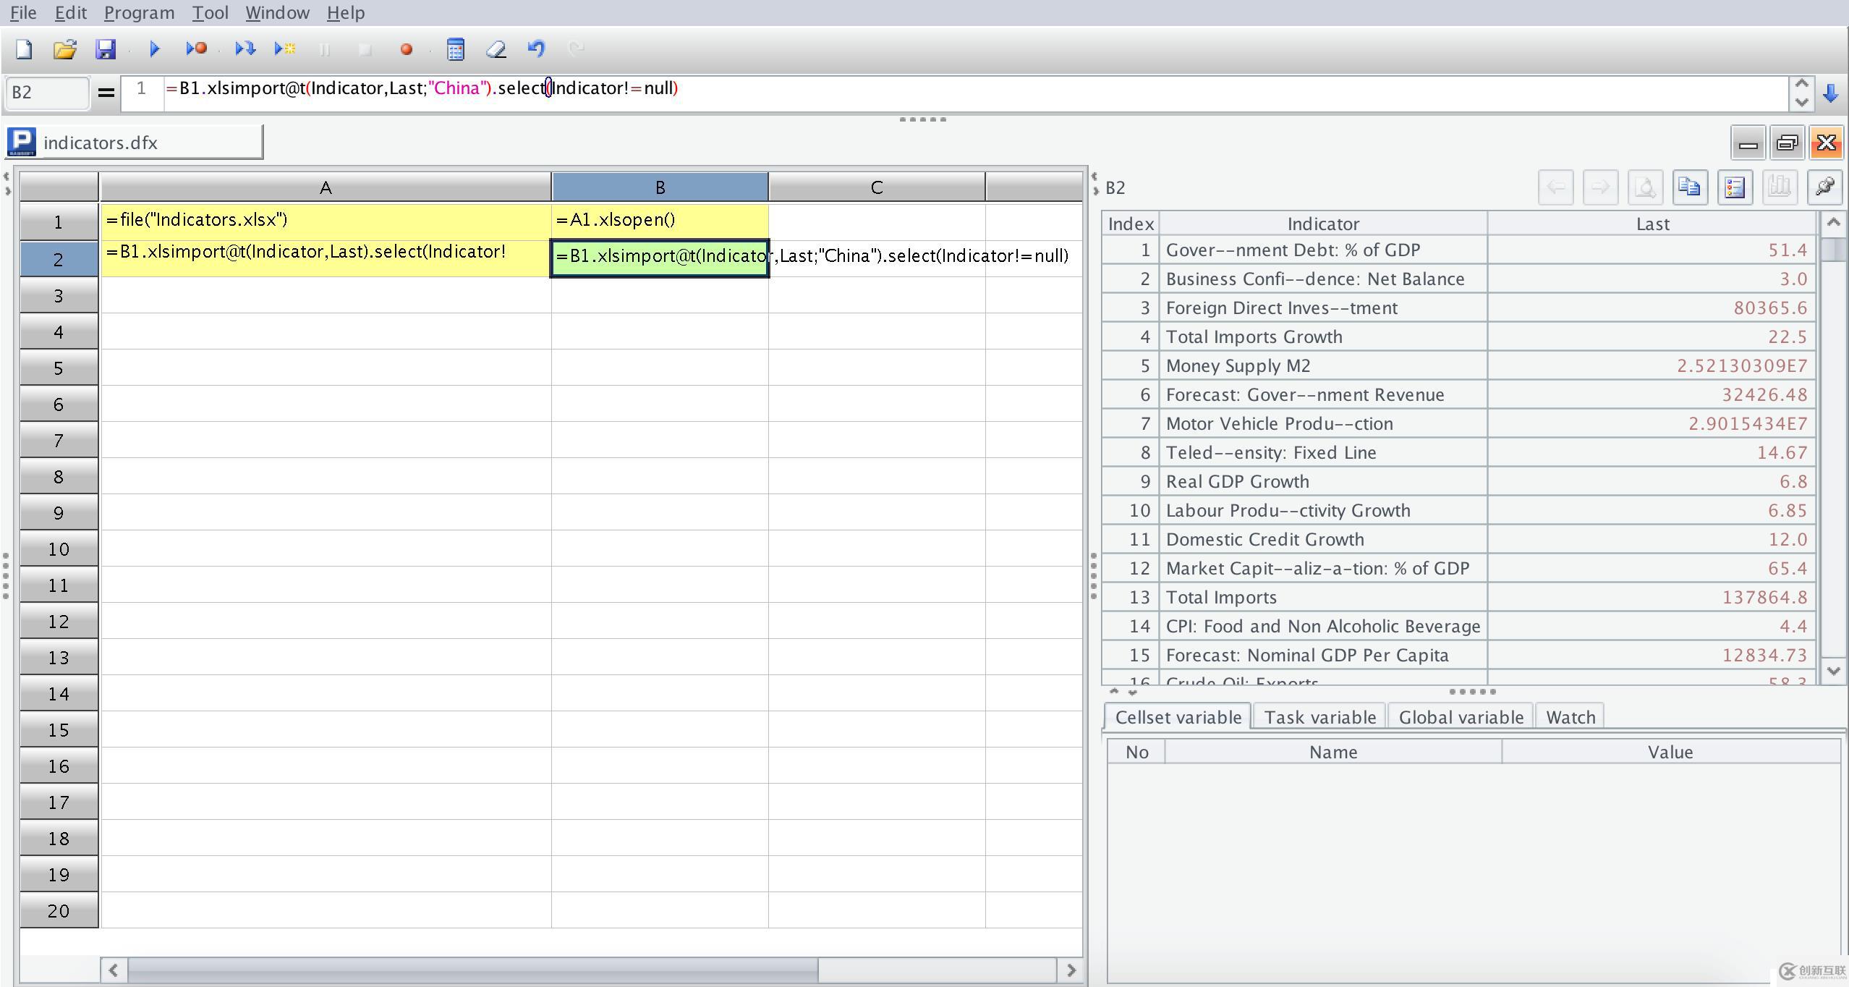Run the script with the blue play icon
Image resolution: width=1849 pixels, height=987 pixels.
[154, 49]
